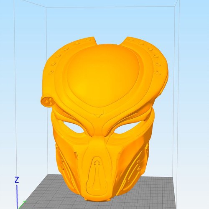The image size is (209, 209).
Task: Click the notch at the top of the mask
Action: 109,41
